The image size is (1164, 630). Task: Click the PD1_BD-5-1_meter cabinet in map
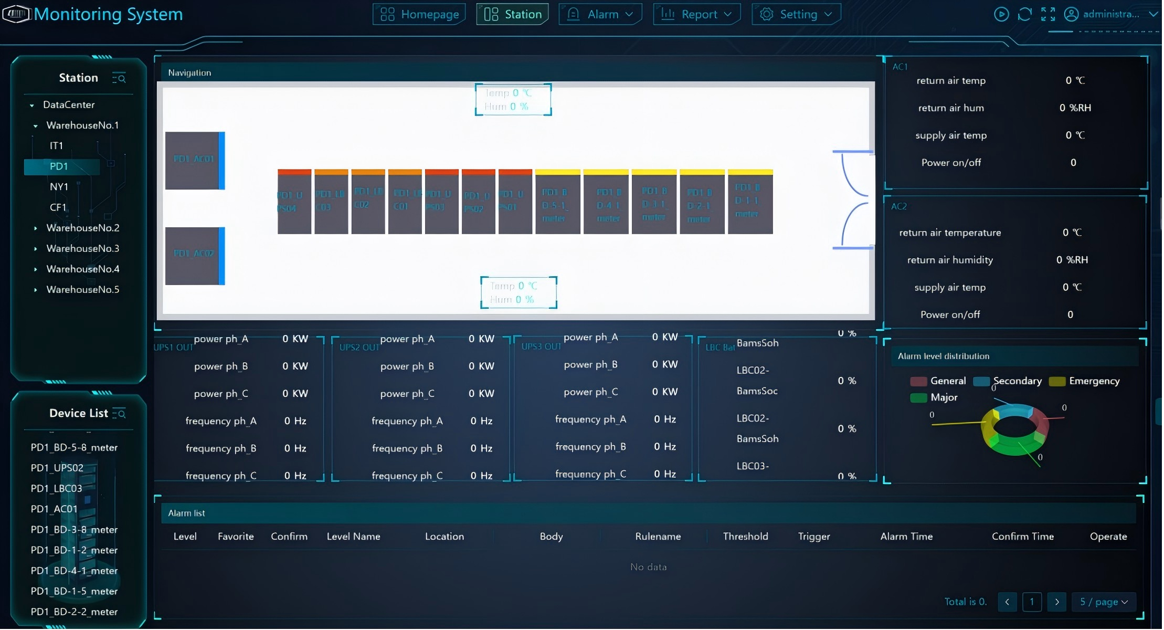point(558,202)
